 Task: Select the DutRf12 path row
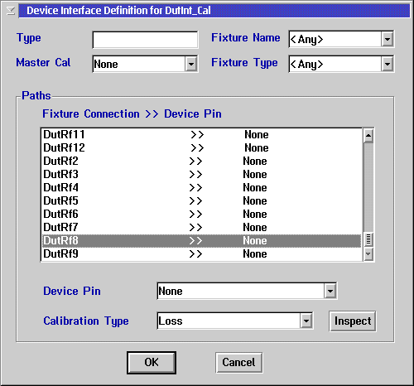coord(201,148)
